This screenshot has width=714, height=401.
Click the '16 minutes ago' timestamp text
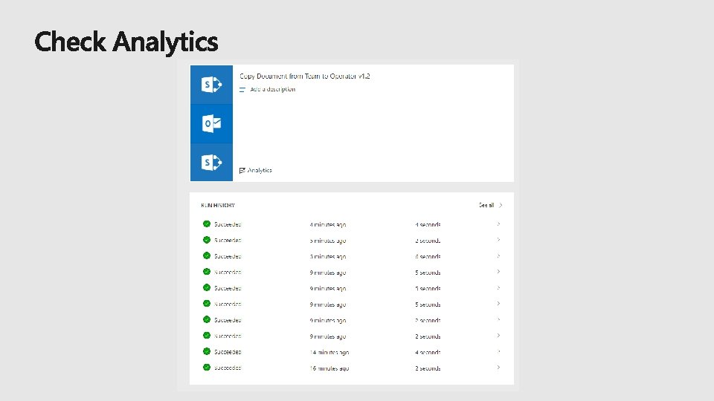click(x=329, y=368)
